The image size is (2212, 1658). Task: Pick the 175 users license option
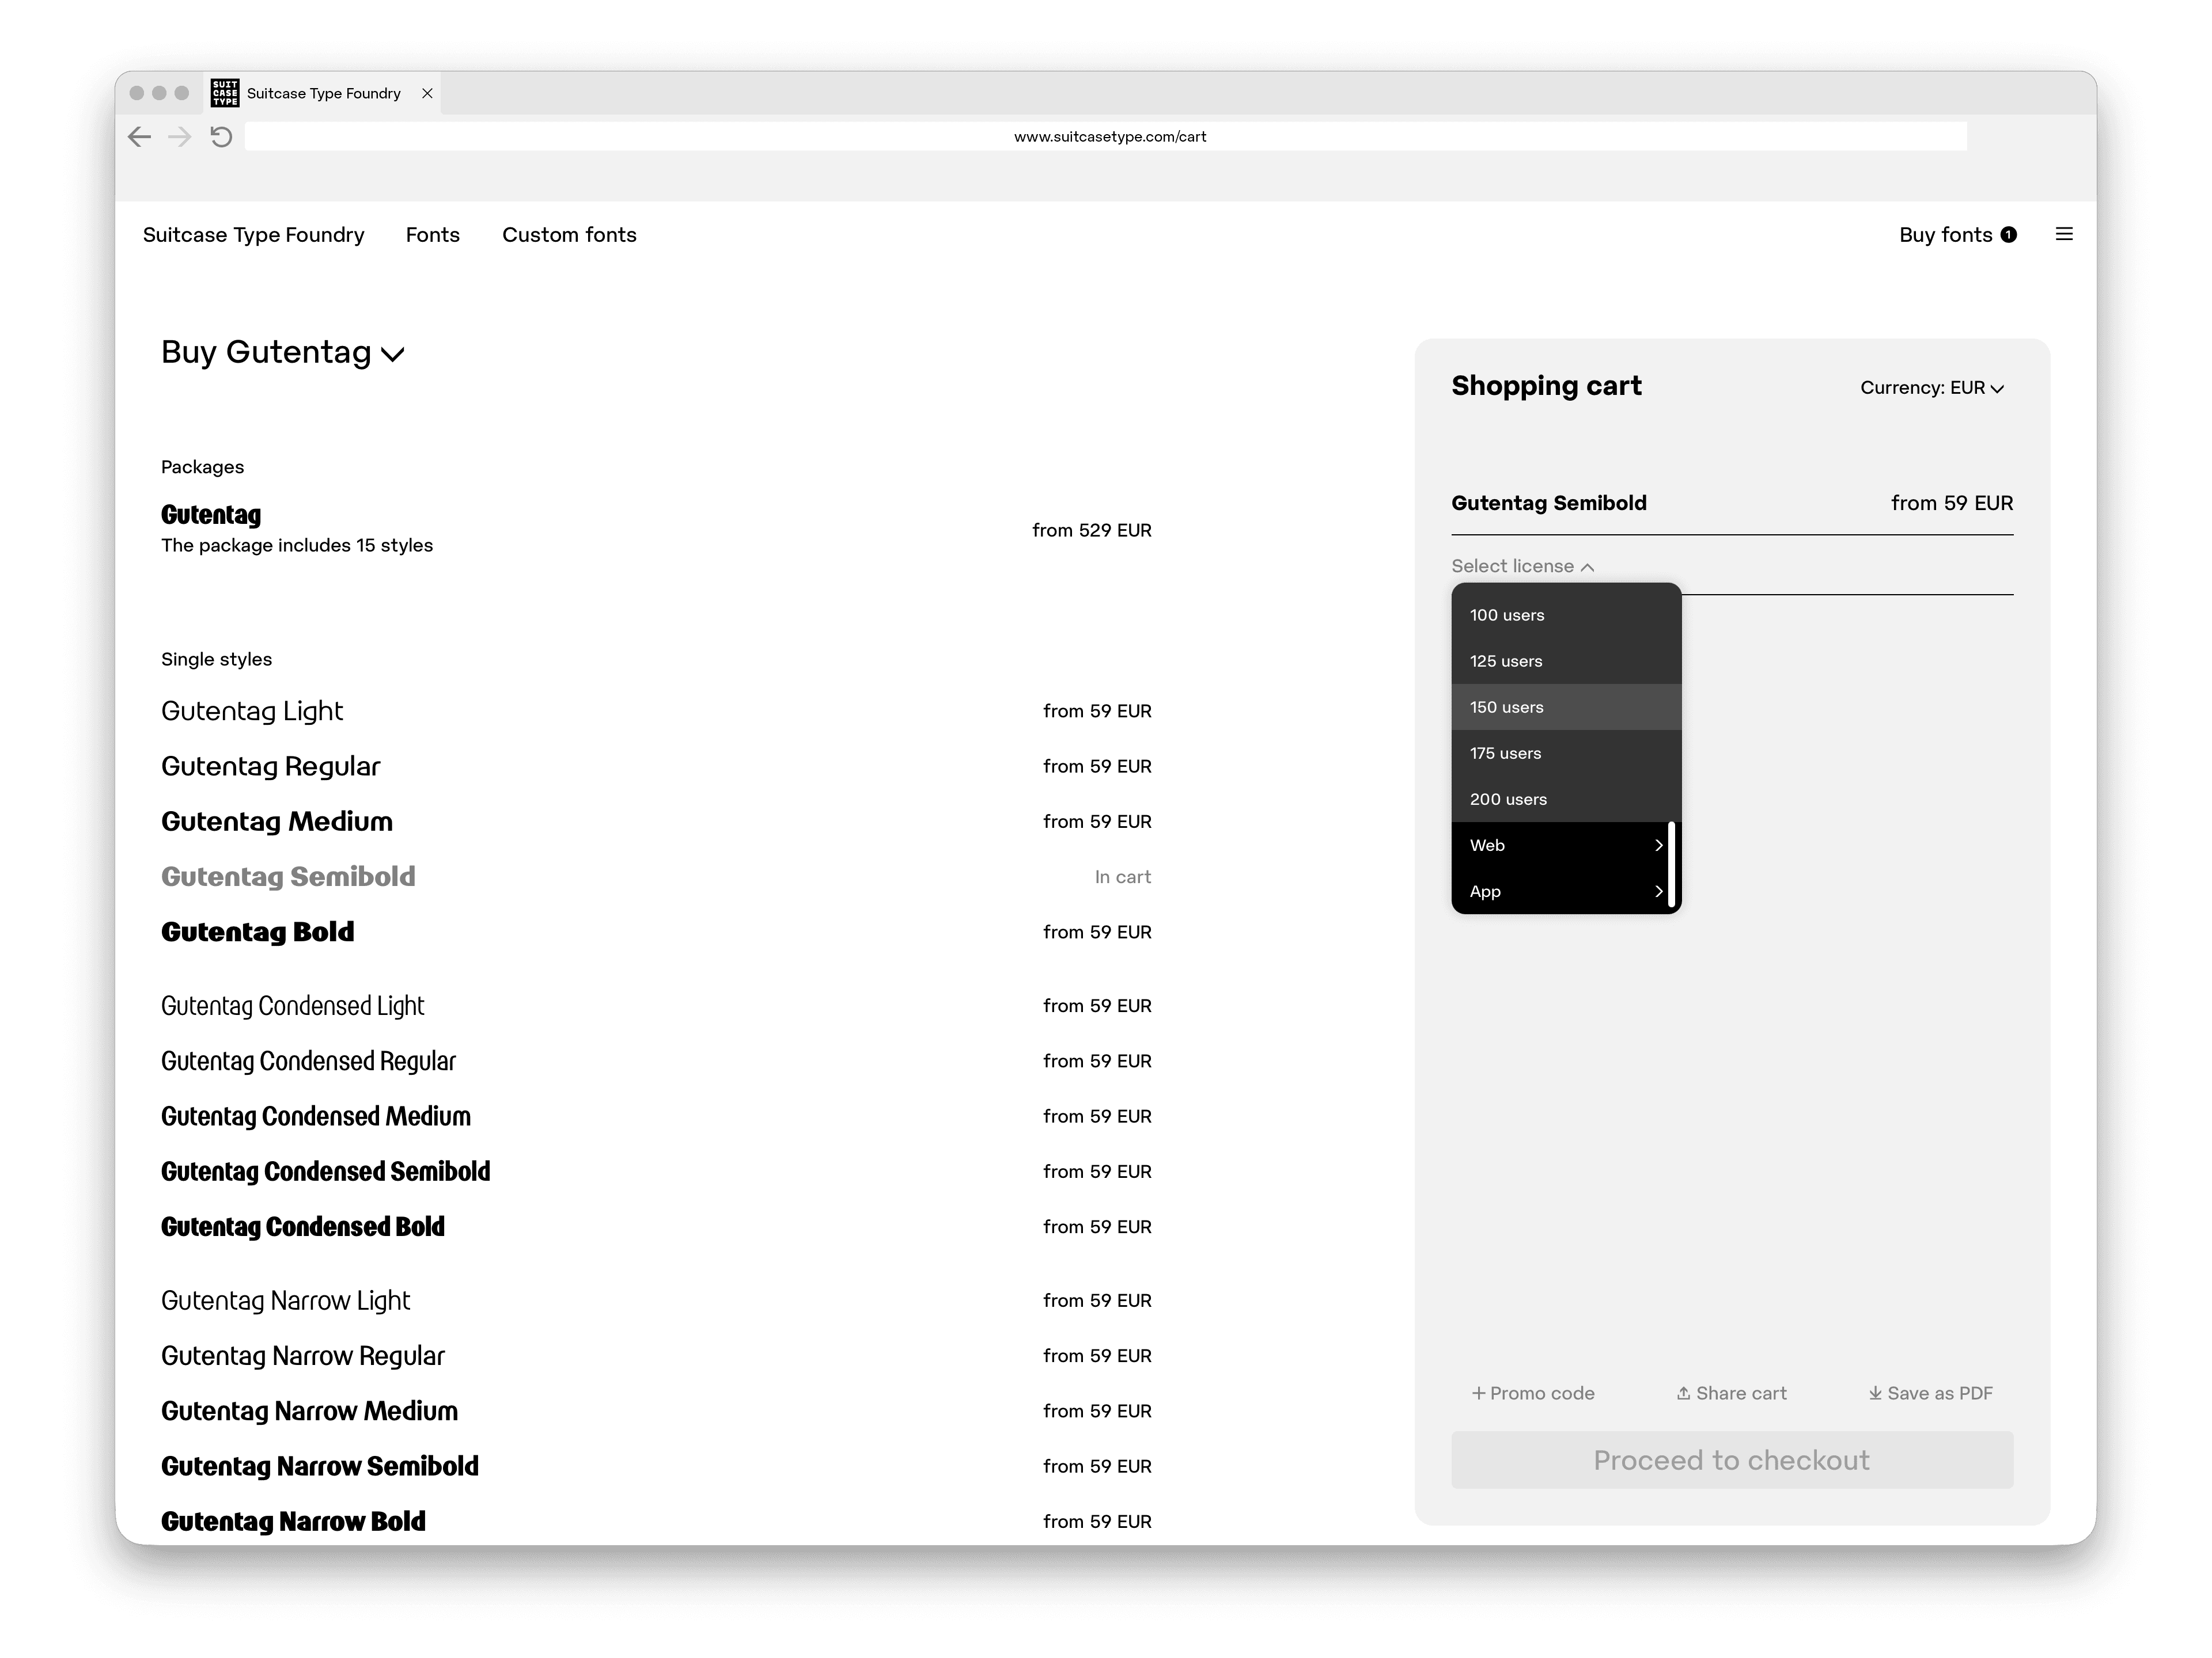pyautogui.click(x=1566, y=754)
